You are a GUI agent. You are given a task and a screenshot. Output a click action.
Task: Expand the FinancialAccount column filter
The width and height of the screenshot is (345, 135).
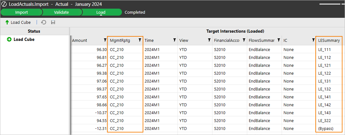pyautogui.click(x=244, y=40)
